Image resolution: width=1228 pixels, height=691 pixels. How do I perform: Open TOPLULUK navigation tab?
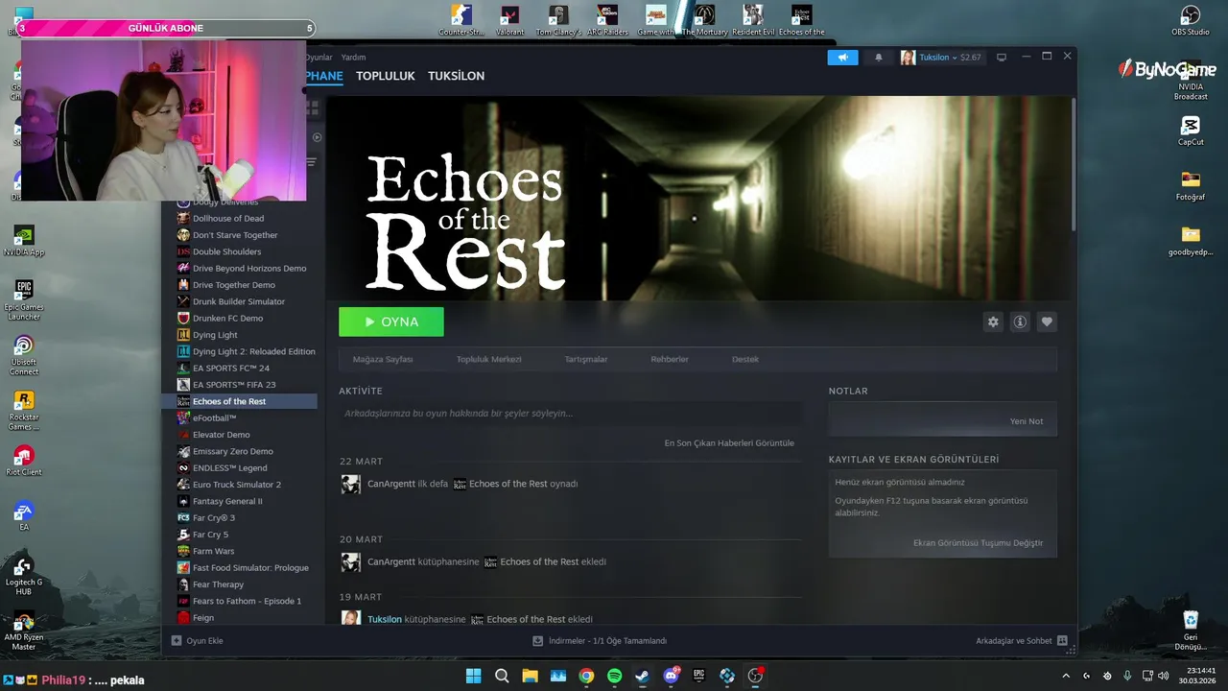(x=386, y=76)
